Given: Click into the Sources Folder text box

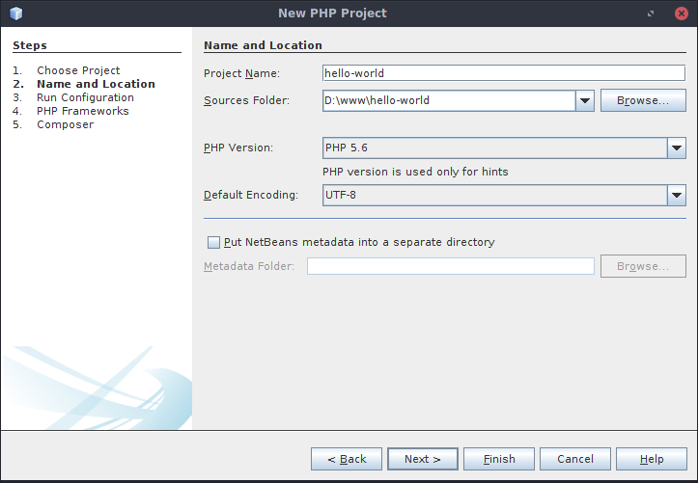Looking at the screenshot, I should 449,100.
